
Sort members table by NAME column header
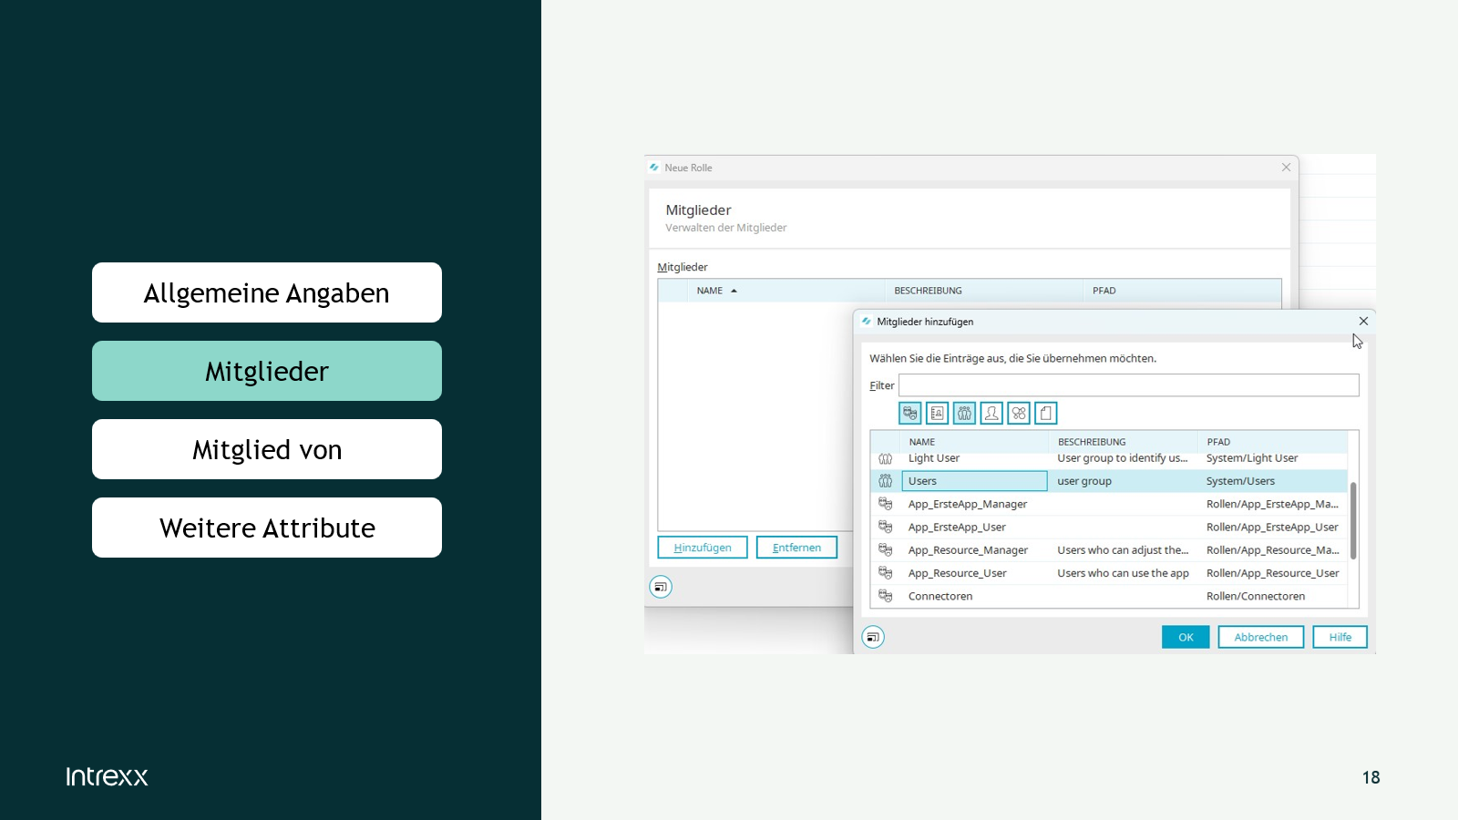[x=710, y=291]
